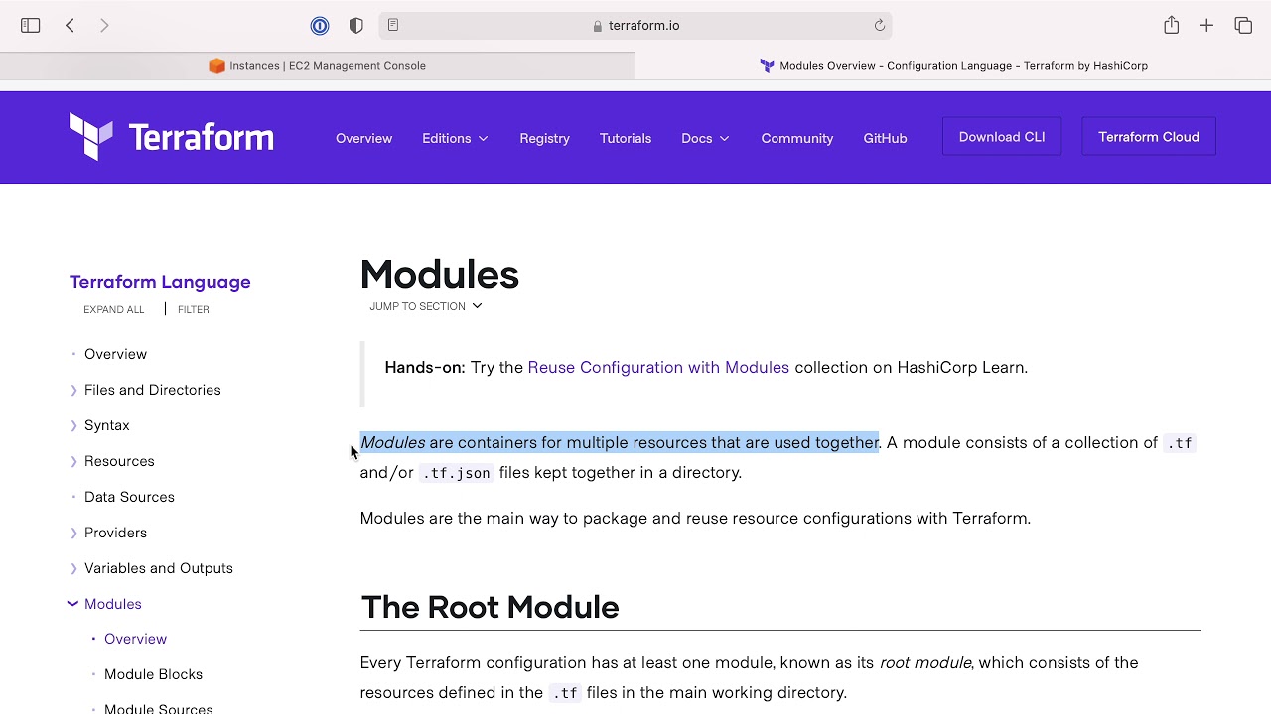Expand the Providers section chevron

(73, 533)
